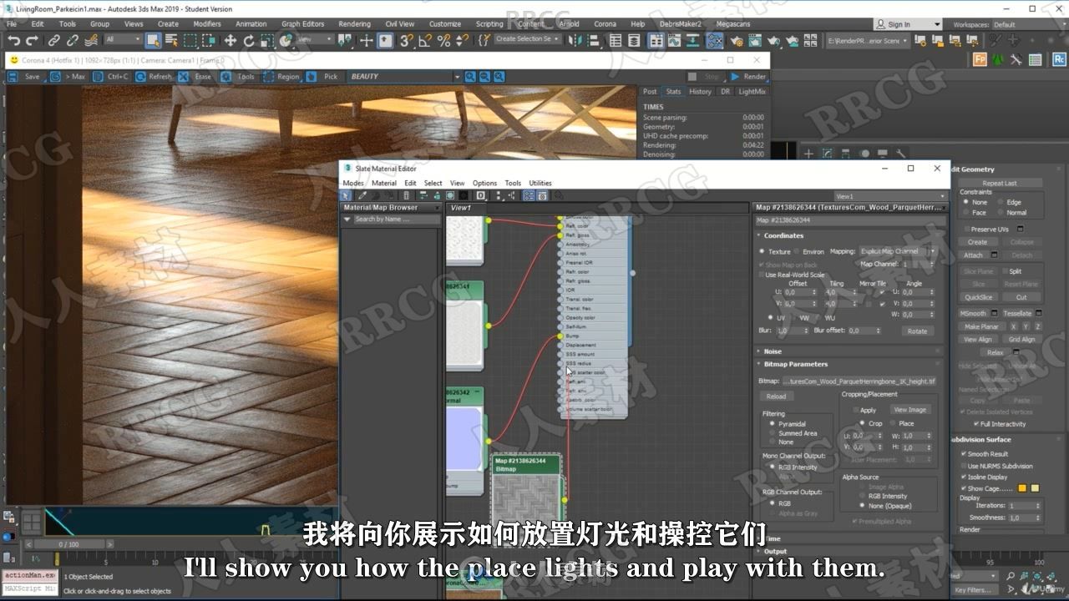Viewport: 1069px width, 601px height.
Task: Click the MSmooth button
Action: click(973, 314)
